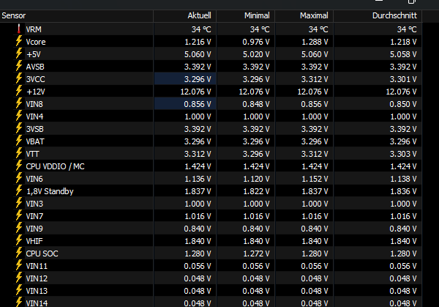This screenshot has width=439, height=307.
Task: Select the VIN9 sensor label
Action: pos(34,229)
